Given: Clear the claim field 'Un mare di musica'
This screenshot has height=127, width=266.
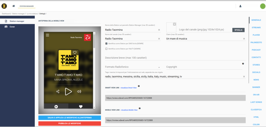Looking at the screenshot, I should (x=244, y=39).
